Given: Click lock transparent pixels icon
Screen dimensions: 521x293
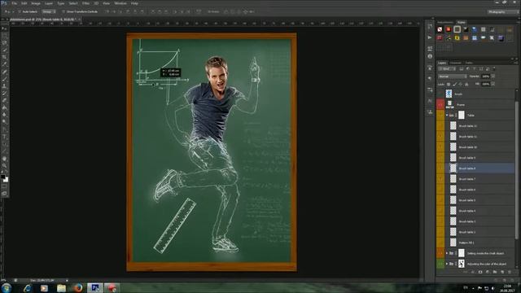Looking at the screenshot, I should 449,85.
